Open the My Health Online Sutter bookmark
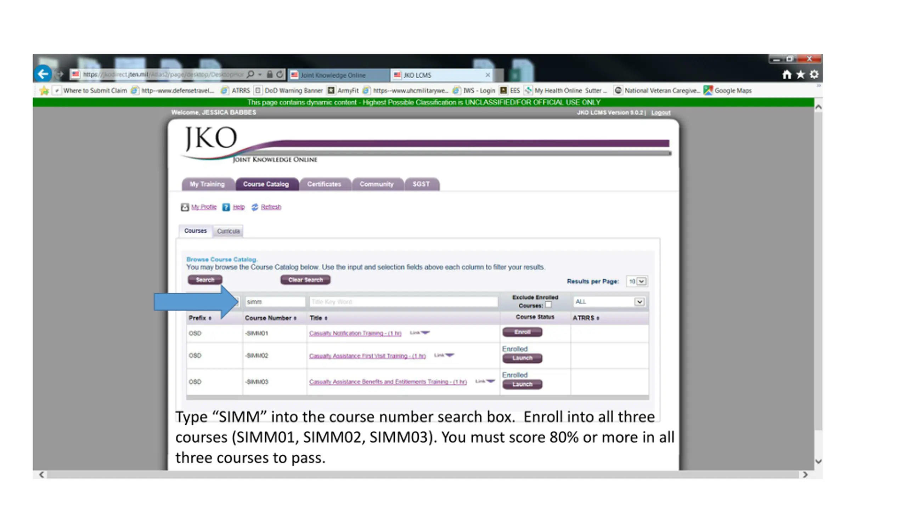Screen dimensions: 907x510 [x=566, y=91]
